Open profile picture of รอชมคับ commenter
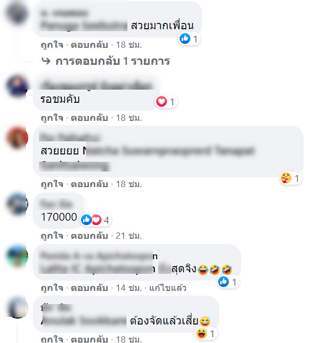 point(17,85)
